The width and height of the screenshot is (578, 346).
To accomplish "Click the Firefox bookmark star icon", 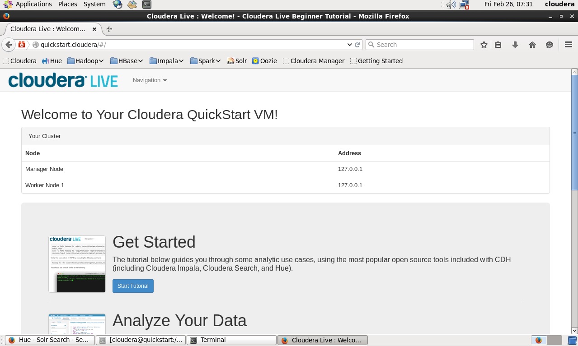I will pos(484,45).
